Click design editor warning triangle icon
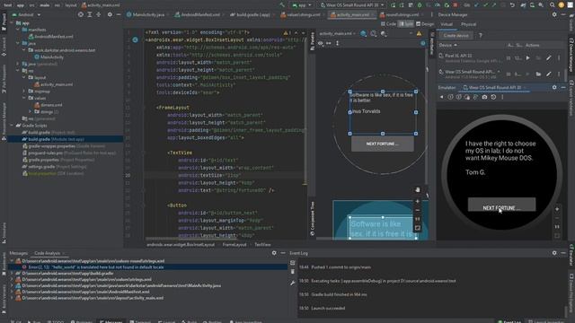 [x=419, y=34]
